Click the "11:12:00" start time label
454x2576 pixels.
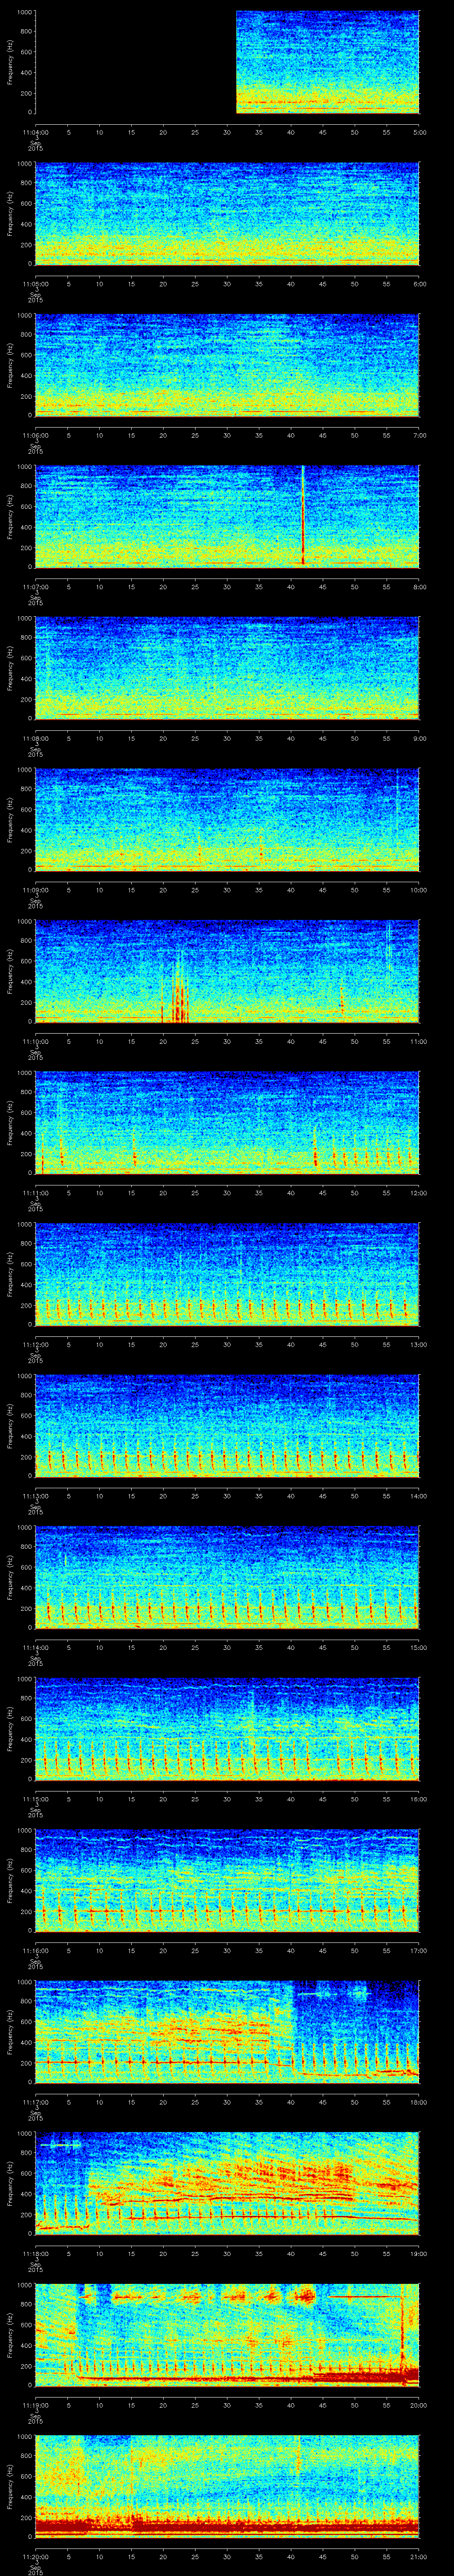pyautogui.click(x=35, y=1344)
